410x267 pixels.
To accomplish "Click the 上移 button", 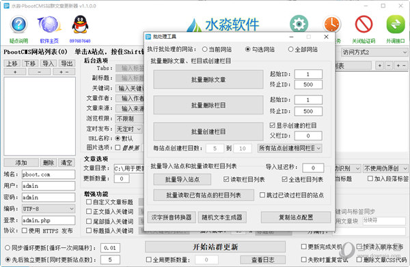I will pos(12,63).
